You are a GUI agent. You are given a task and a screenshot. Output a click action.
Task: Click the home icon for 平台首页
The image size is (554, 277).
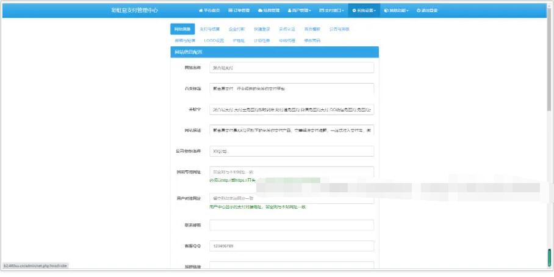[201, 10]
